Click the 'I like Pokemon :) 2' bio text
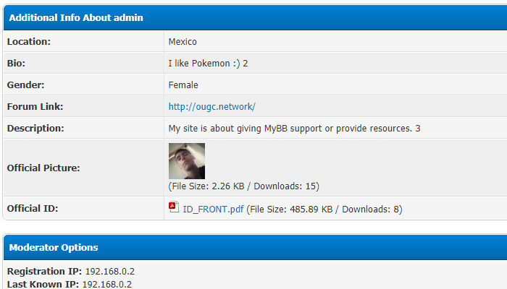 (208, 64)
